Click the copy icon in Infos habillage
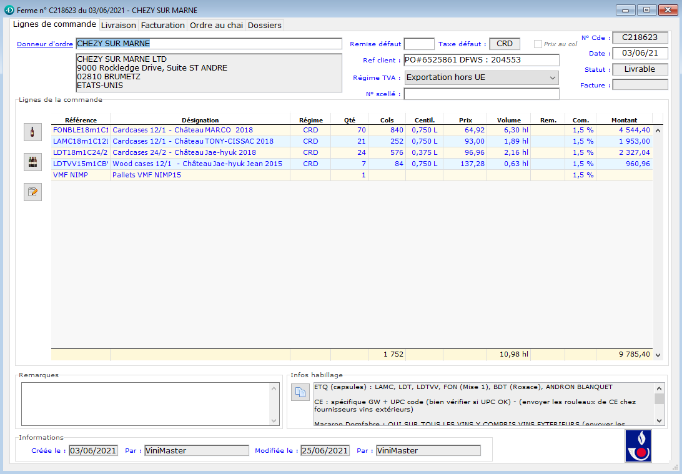Screen dimensions: 682x474 point(300,392)
